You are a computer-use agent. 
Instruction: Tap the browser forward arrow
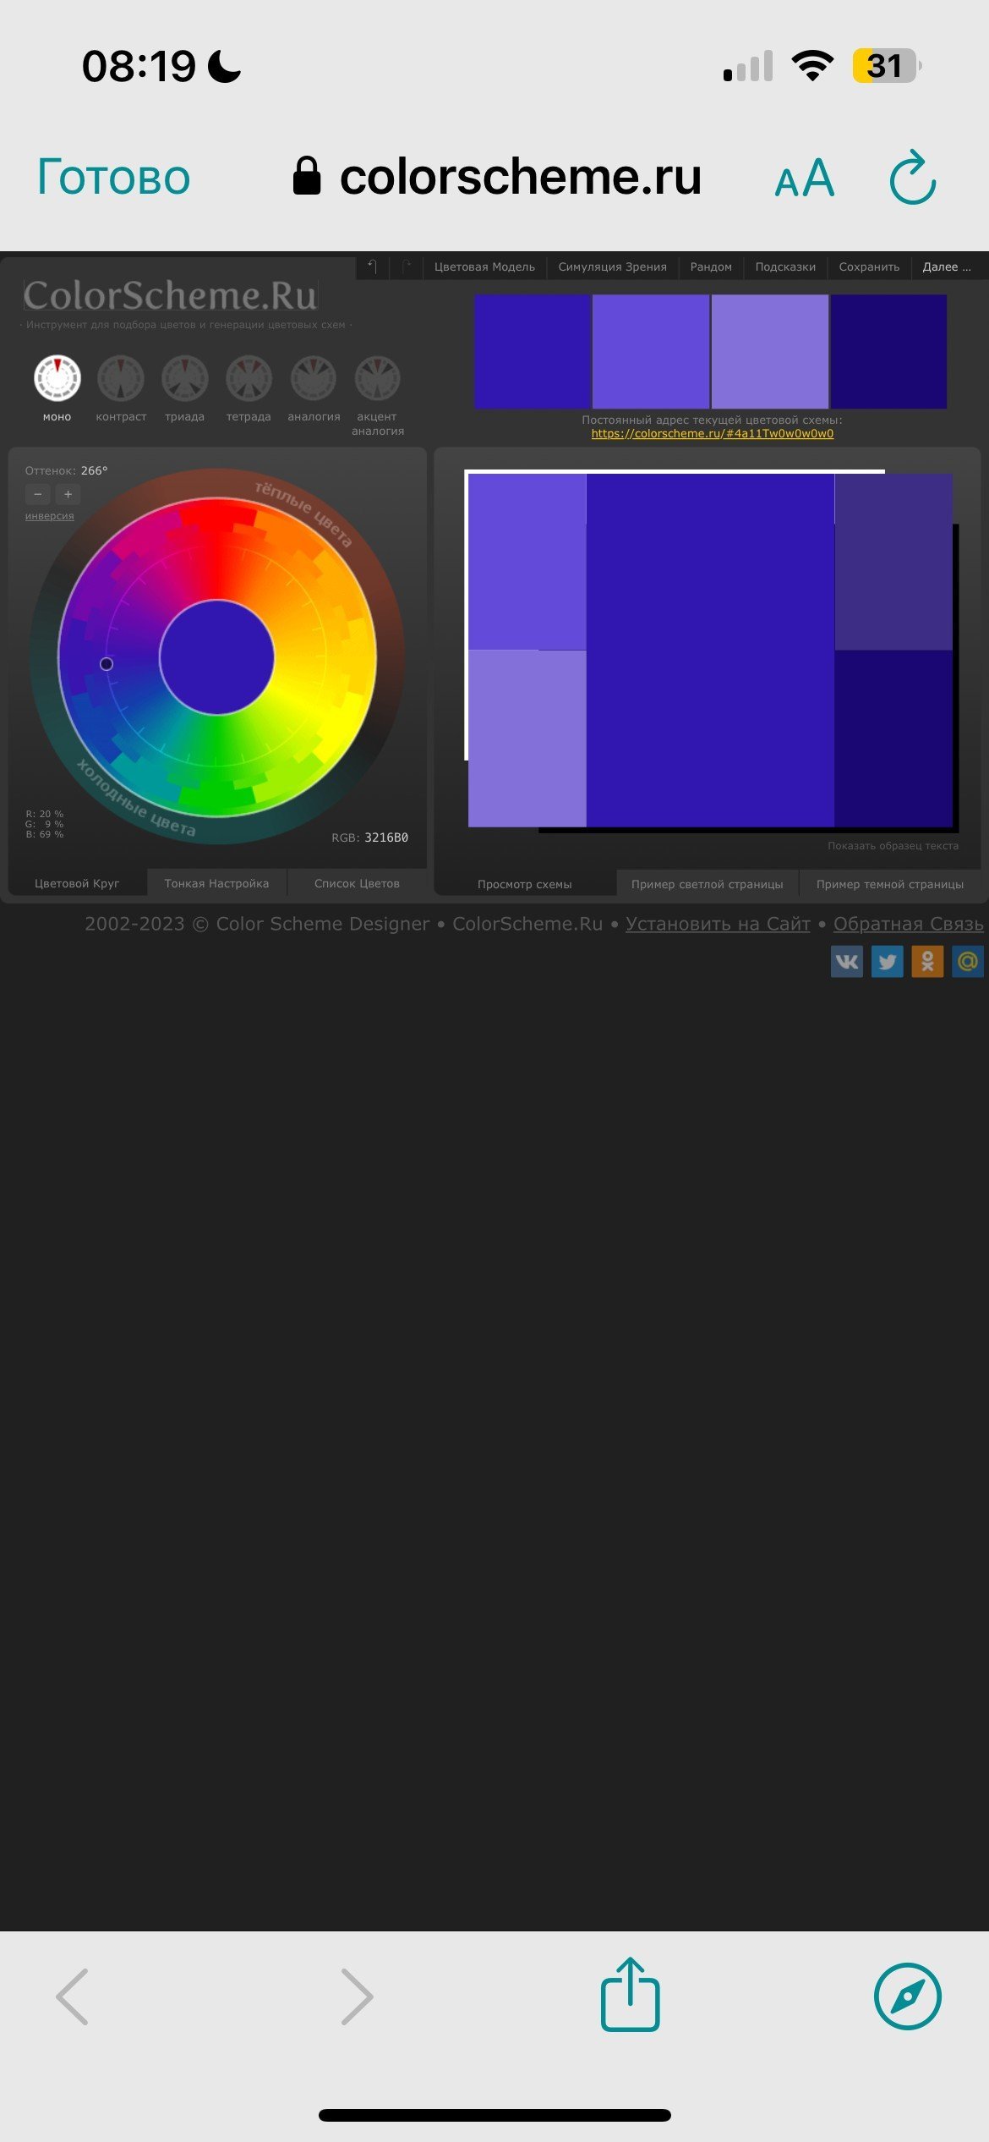[x=357, y=1996]
